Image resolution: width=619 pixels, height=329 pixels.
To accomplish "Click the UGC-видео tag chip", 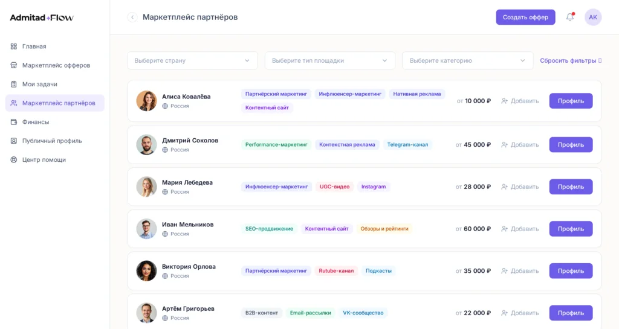I will (x=334, y=187).
